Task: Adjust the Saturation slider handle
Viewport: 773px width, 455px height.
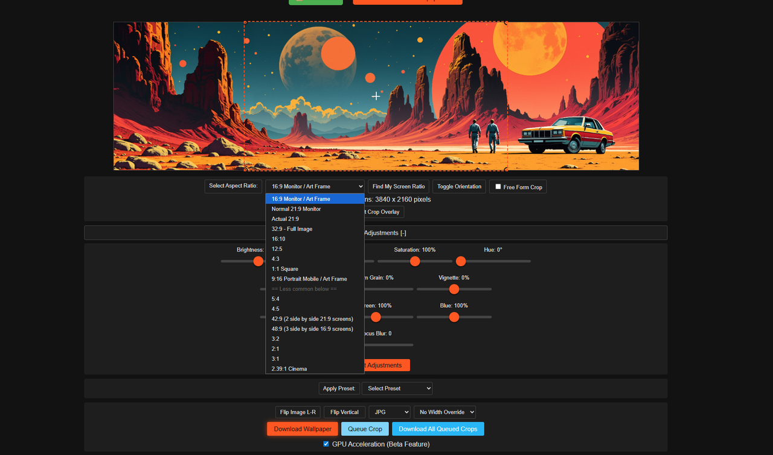Action: (x=415, y=261)
